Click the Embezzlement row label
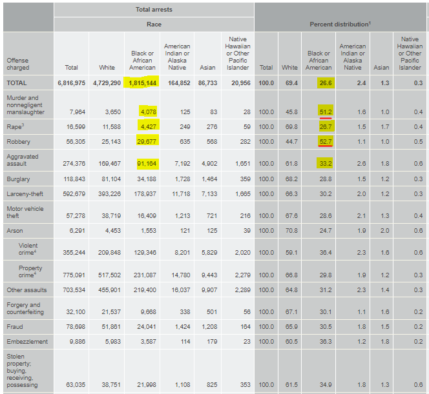Viewport: 429px width, 394px height. (x=27, y=342)
